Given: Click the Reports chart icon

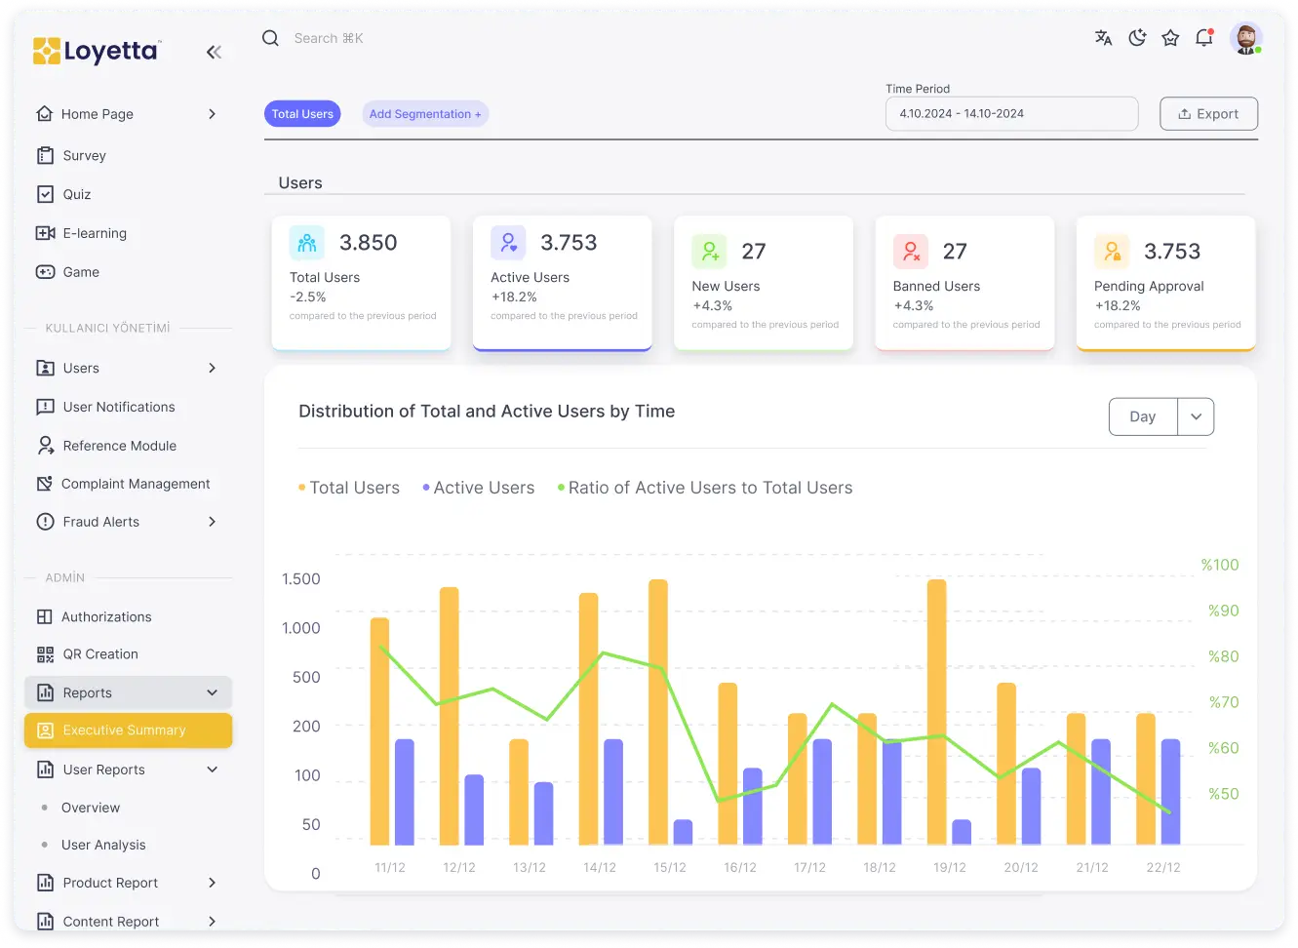Looking at the screenshot, I should (x=45, y=692).
